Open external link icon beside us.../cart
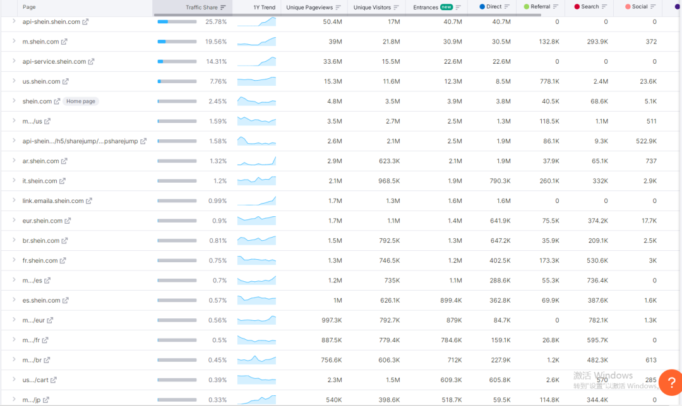 pyautogui.click(x=54, y=380)
